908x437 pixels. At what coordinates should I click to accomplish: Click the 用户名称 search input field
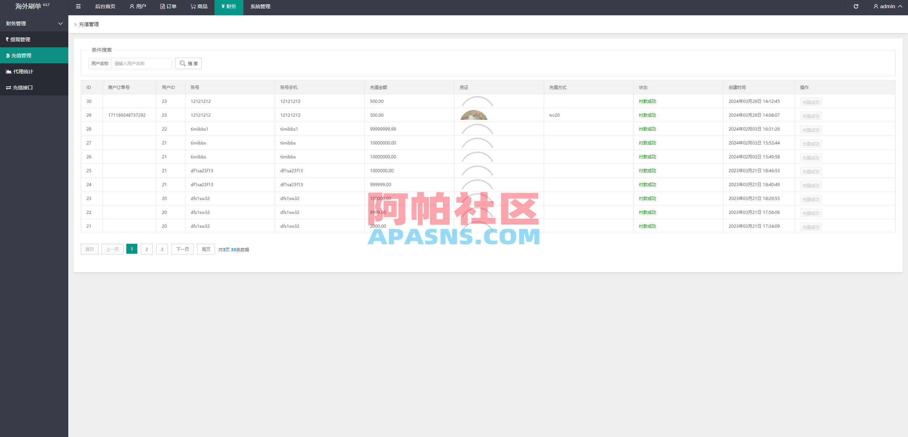[141, 63]
